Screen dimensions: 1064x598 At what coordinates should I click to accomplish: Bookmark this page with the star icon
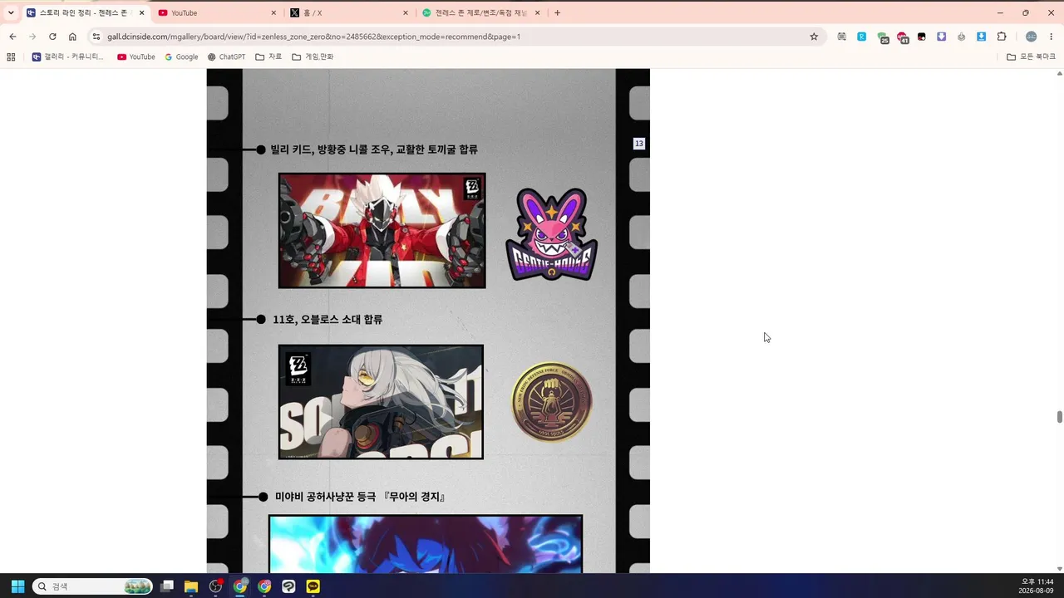[x=814, y=37]
